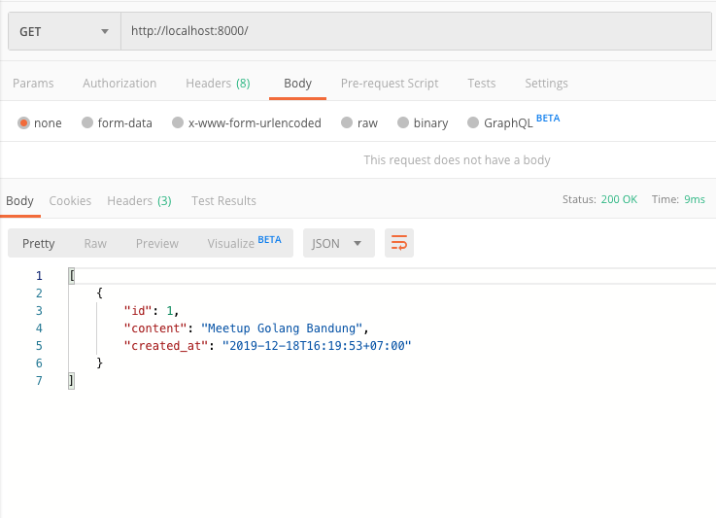Switch to the Params tab

click(33, 84)
